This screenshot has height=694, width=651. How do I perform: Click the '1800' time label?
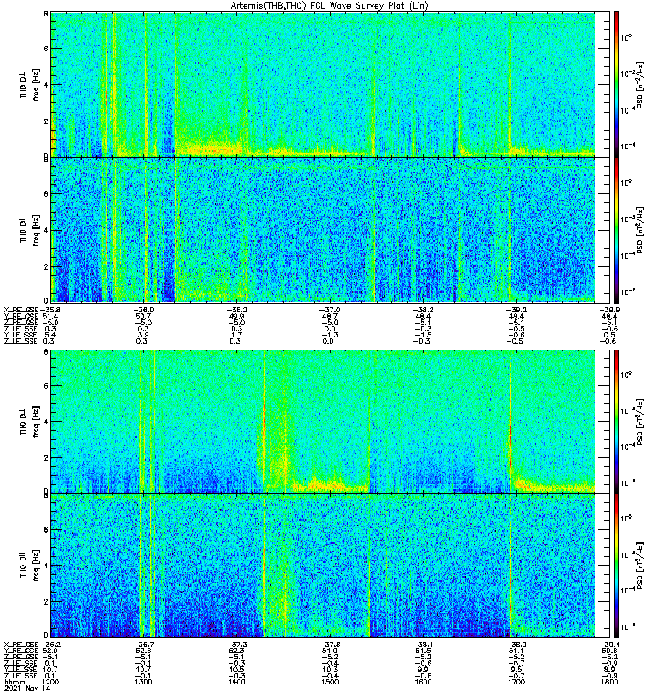pyautogui.click(x=609, y=682)
